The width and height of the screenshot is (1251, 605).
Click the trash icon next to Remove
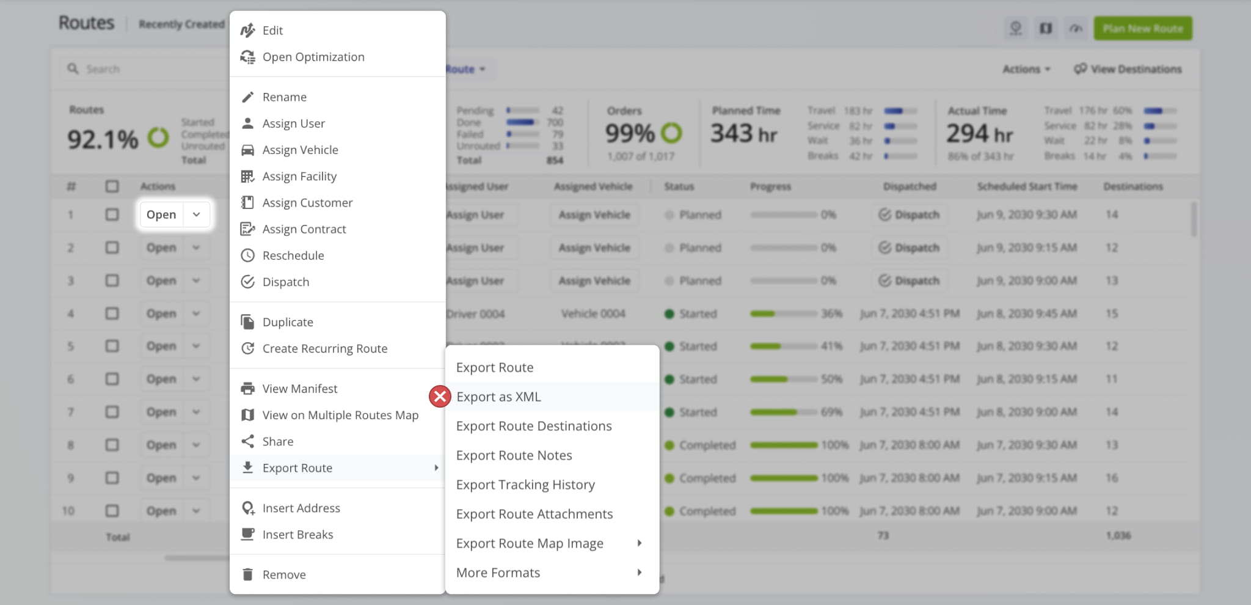coord(247,574)
